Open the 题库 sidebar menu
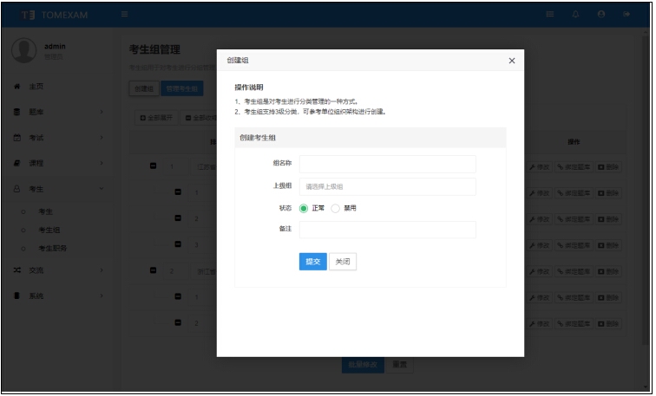 point(36,112)
